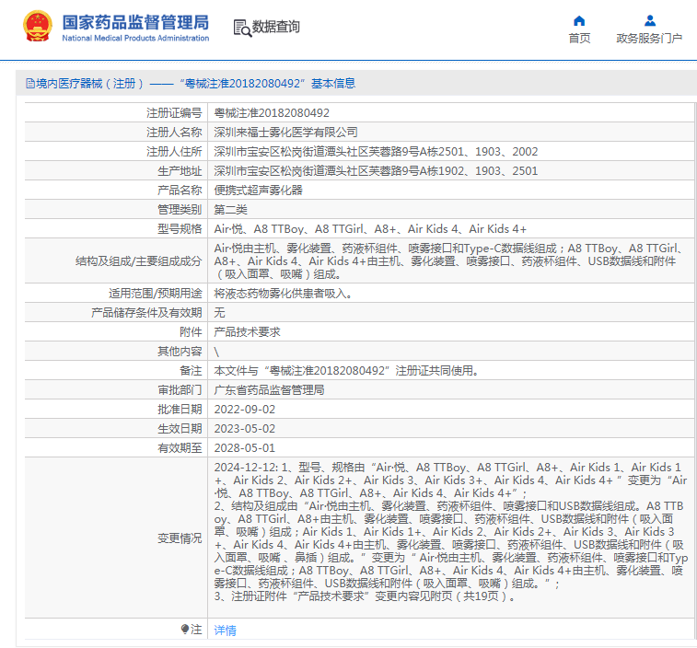The width and height of the screenshot is (697, 648).
Task: Click the value 将液态药物雾化供患者吸入。
Action: 284,294
